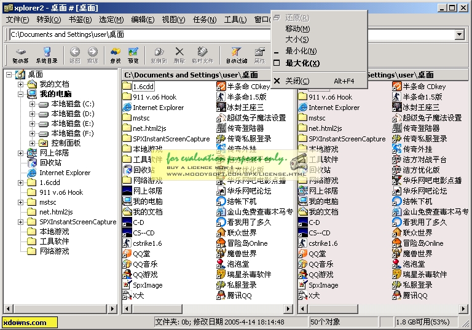
Task: Expand 控制面板 node in the folder tree
Action: 32,143
